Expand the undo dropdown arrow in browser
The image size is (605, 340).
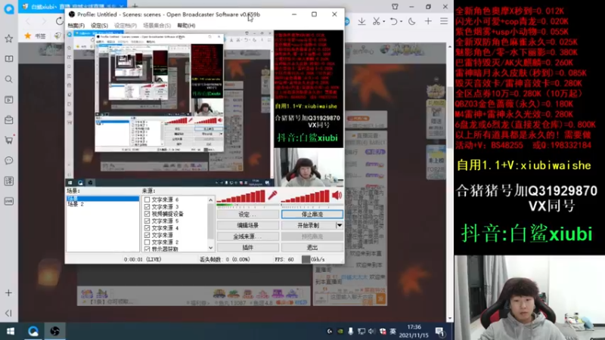[401, 22]
